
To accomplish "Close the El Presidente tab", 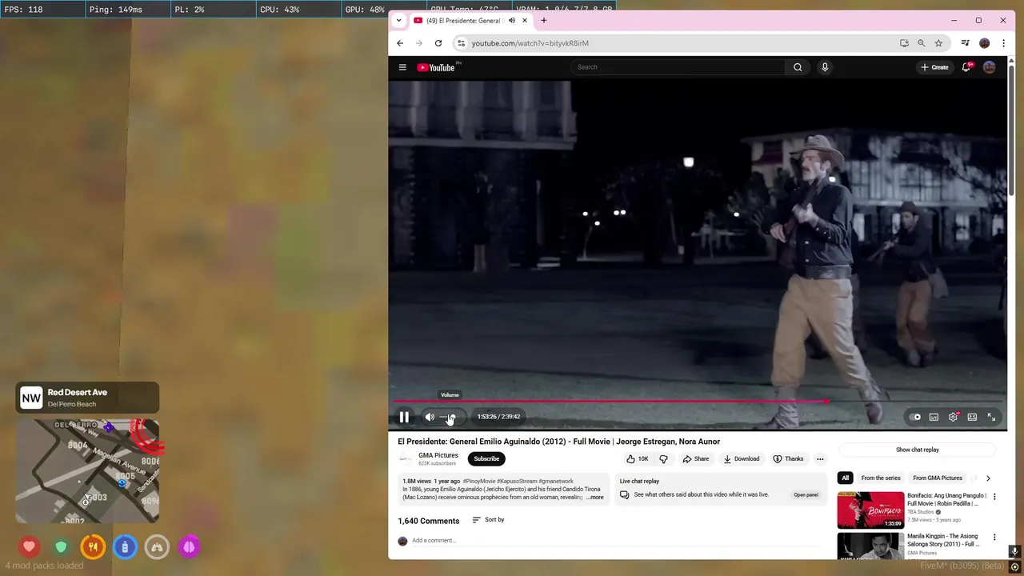I will pos(525,21).
